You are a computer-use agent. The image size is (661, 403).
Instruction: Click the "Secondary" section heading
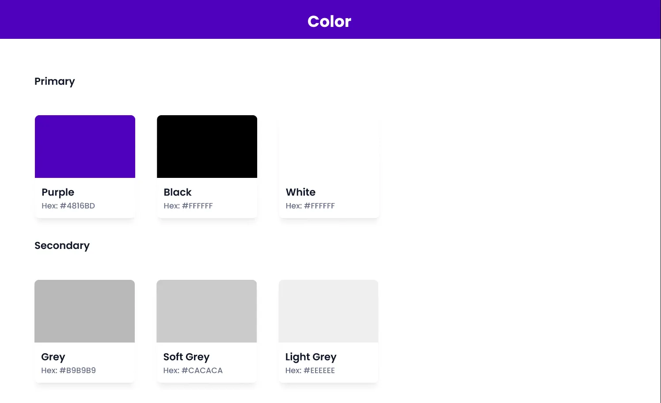click(x=62, y=245)
